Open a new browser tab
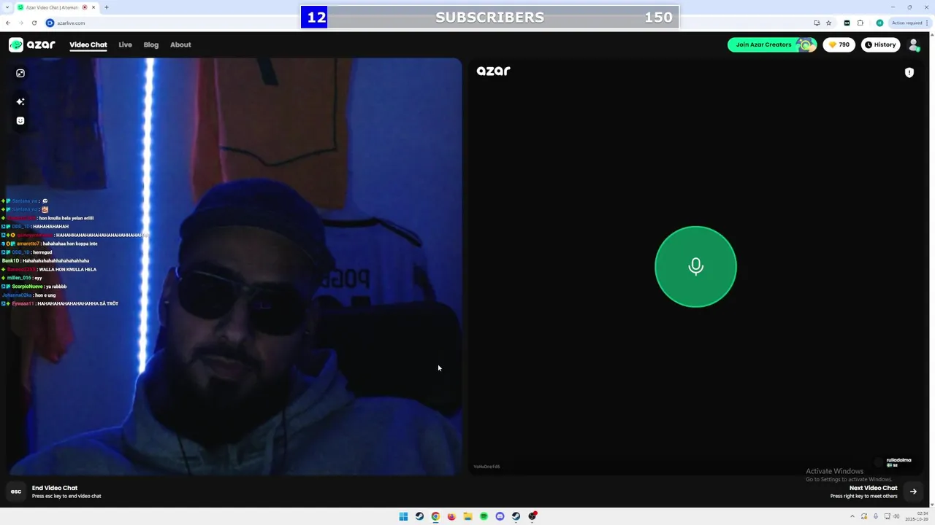This screenshot has height=525, width=935. [x=106, y=7]
